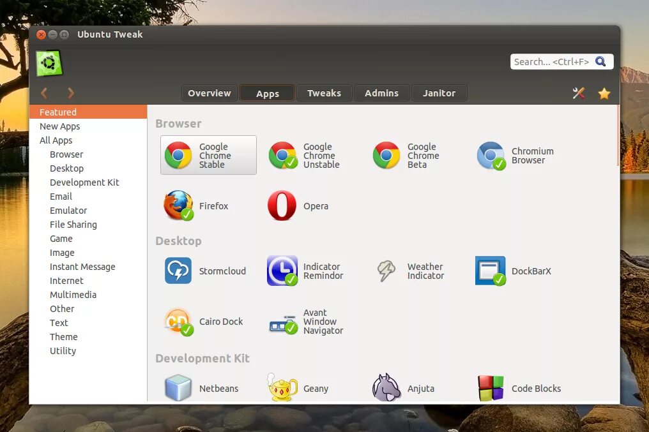
Task: Select the Geany lamp icon
Action: [x=282, y=387]
